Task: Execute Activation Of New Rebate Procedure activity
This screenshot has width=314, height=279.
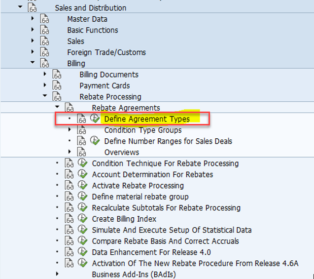Action: tap(82, 263)
